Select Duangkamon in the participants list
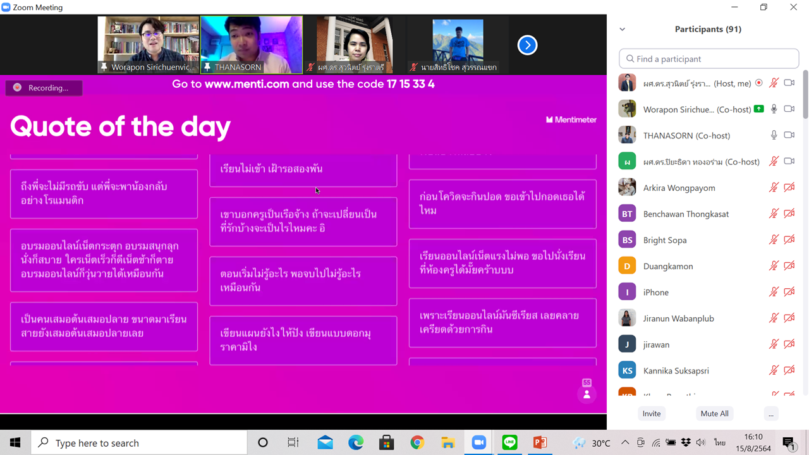 pyautogui.click(x=668, y=266)
